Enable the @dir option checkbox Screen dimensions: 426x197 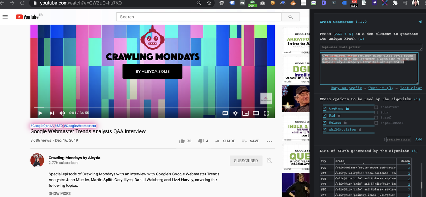pyautogui.click(x=376, y=112)
